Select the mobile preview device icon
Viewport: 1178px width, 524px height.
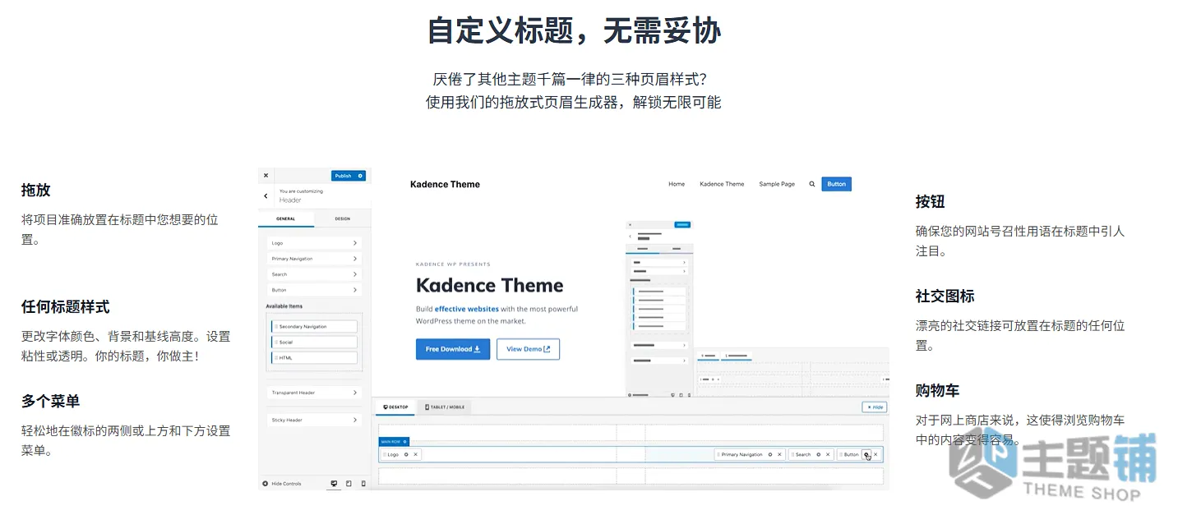pyautogui.click(x=363, y=484)
